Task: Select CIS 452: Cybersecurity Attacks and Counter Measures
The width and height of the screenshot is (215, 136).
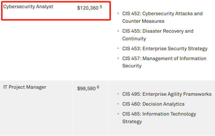Action: pos(162,18)
